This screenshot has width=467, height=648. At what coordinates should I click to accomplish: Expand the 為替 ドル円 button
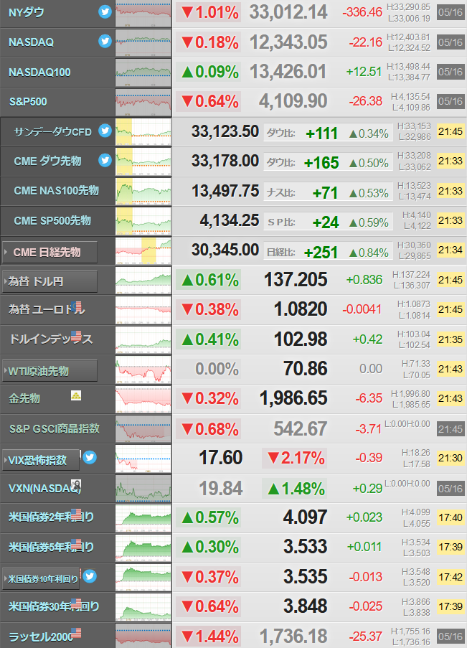pyautogui.click(x=50, y=282)
